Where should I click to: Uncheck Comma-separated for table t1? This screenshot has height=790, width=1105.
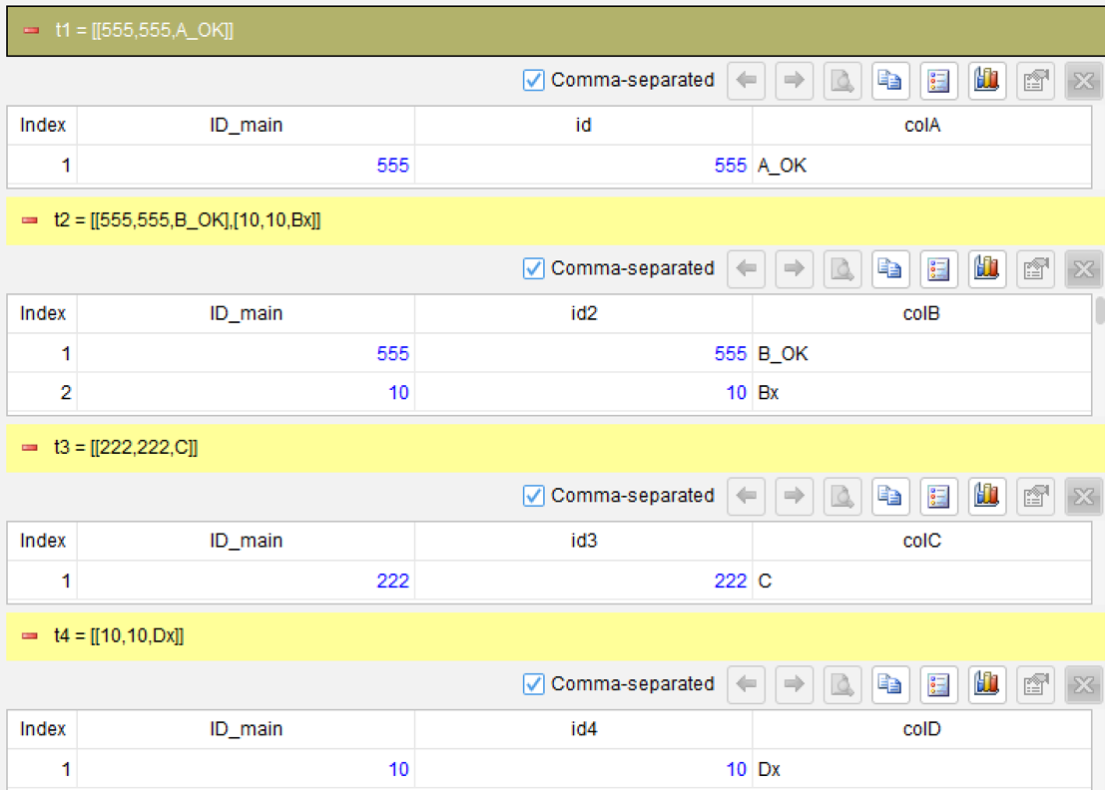click(x=533, y=80)
